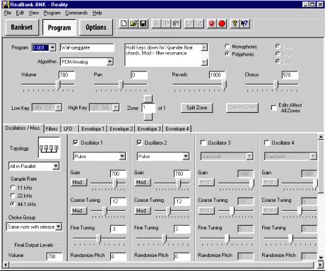Open the Help menu
The height and width of the screenshot is (271, 325).
(x=97, y=13)
